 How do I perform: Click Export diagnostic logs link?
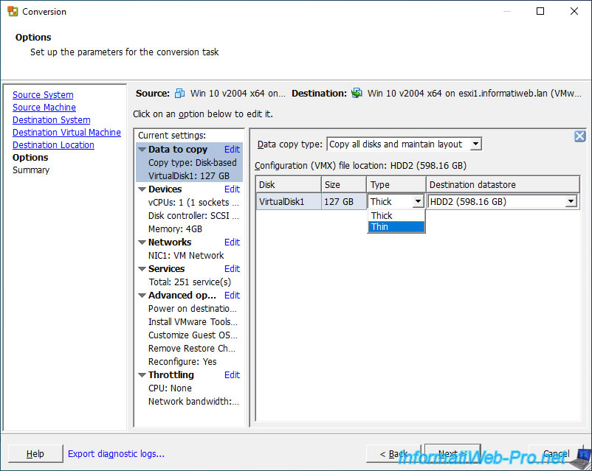[x=116, y=454]
